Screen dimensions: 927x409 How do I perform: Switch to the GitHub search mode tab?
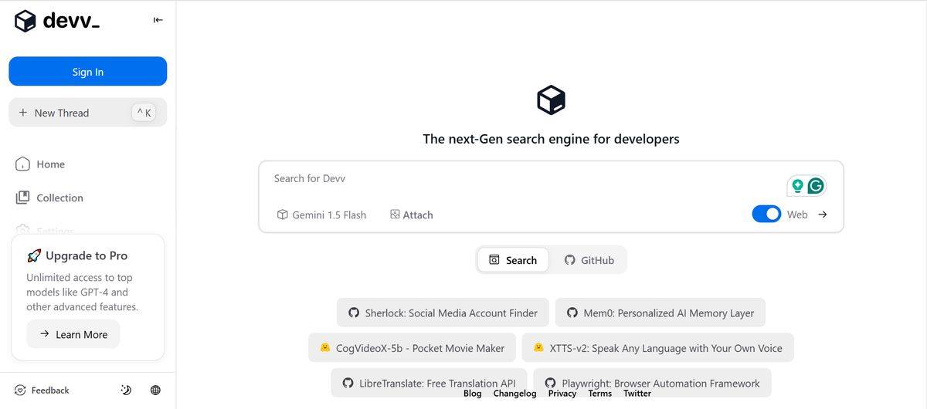(x=589, y=260)
